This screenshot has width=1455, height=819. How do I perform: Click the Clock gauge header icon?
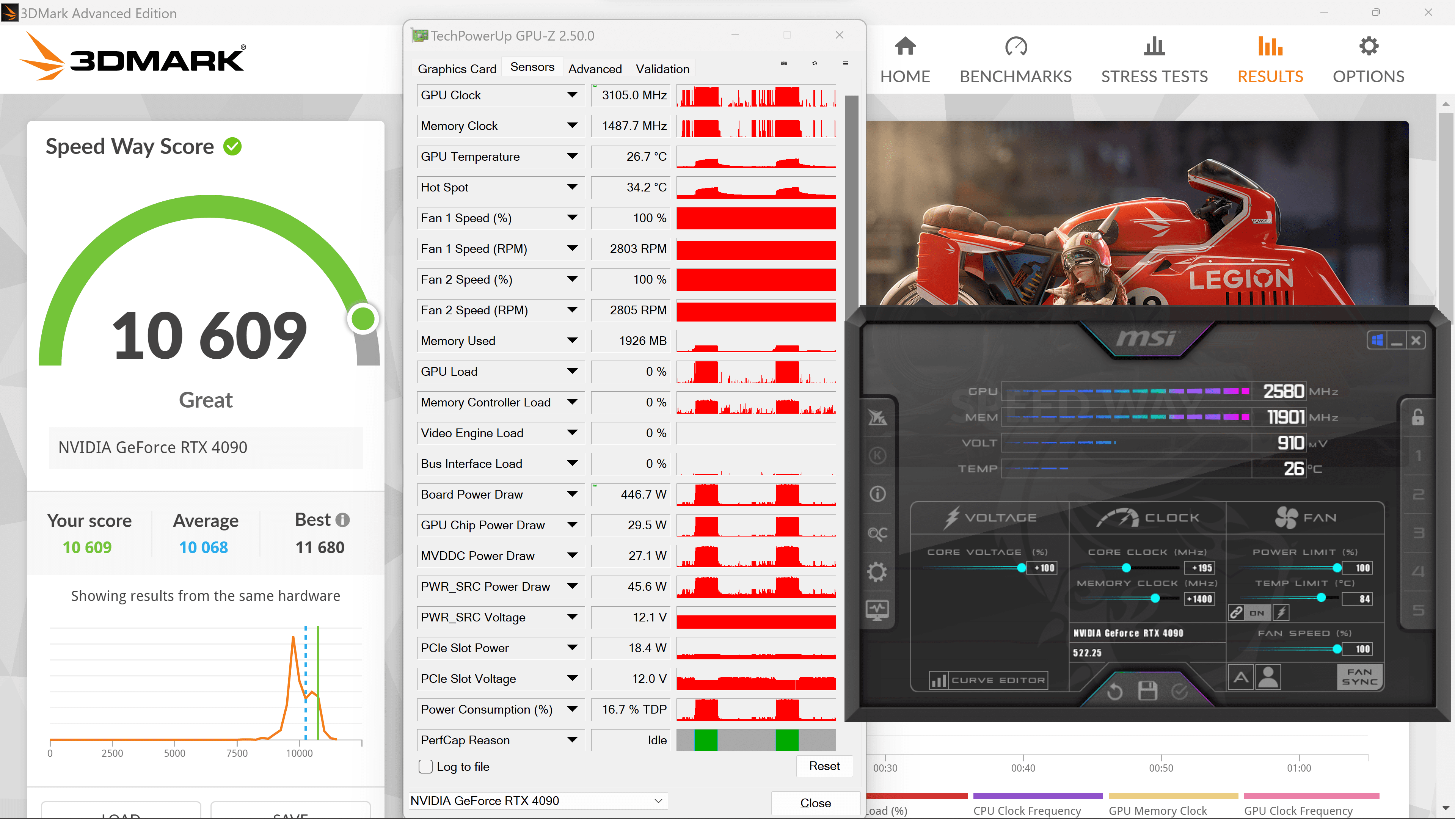click(1117, 518)
